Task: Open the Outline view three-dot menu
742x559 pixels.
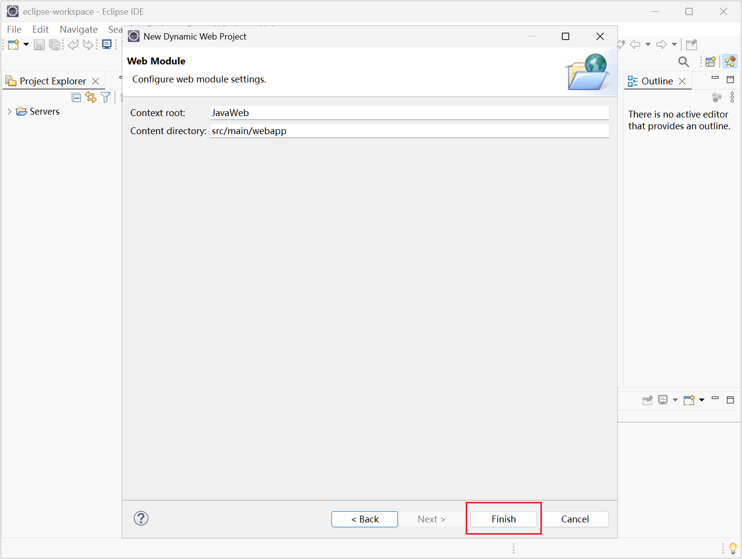Action: (732, 97)
